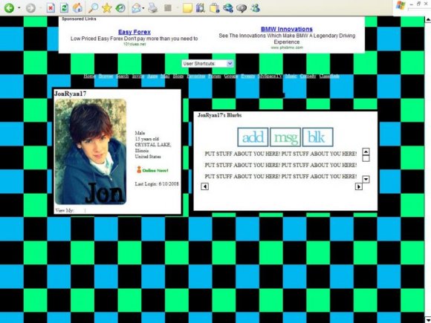The width and height of the screenshot is (431, 323).
Task: Click the Forum navigation link
Action: coord(215,76)
